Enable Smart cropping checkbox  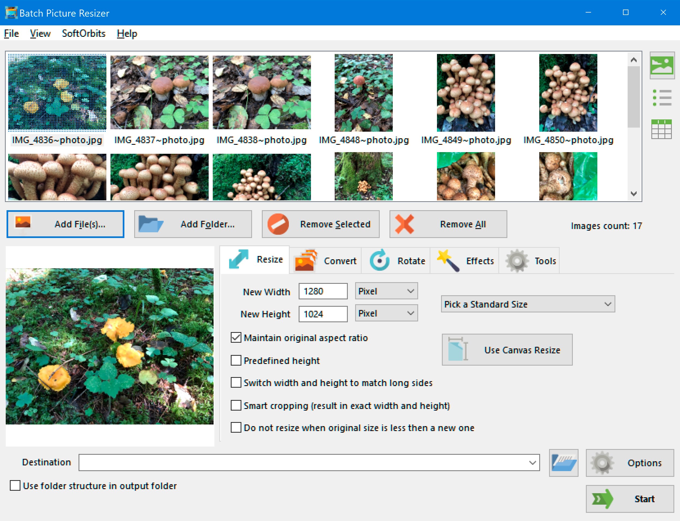click(x=236, y=405)
